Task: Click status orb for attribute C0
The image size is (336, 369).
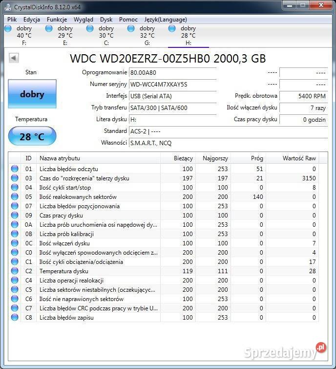Action: pyautogui.click(x=15, y=253)
